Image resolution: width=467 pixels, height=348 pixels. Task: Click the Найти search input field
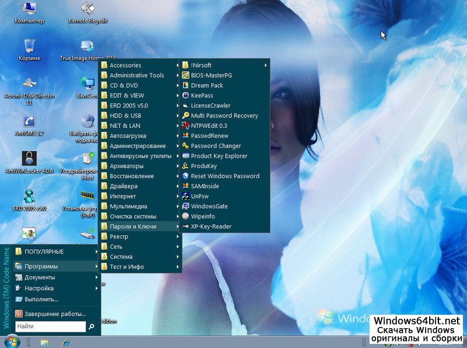tap(51, 327)
